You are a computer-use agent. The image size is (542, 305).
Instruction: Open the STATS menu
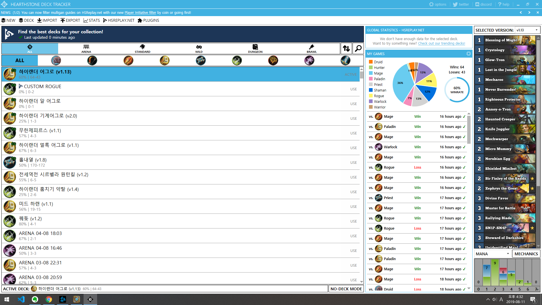point(92,20)
